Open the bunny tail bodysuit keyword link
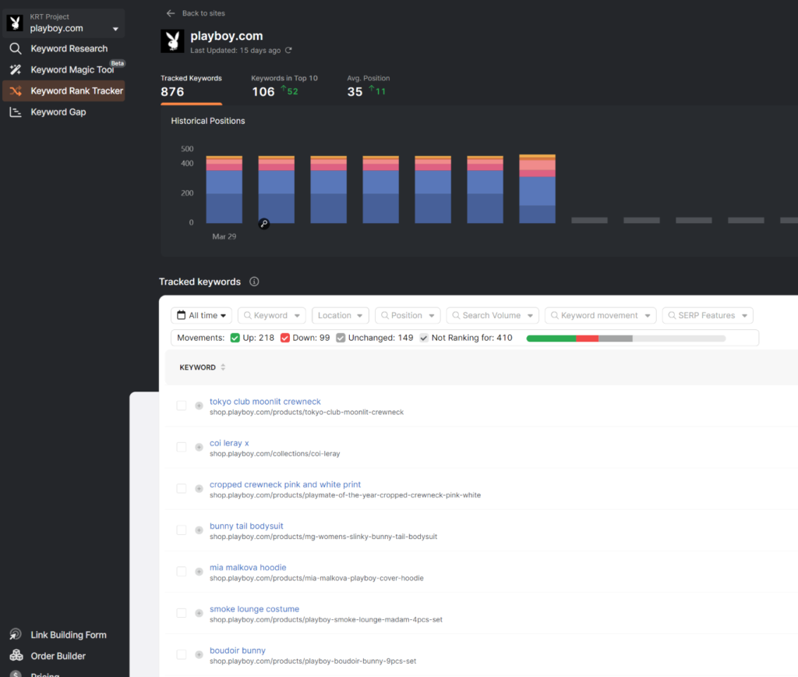Screen dimensions: 798x677 (246, 526)
